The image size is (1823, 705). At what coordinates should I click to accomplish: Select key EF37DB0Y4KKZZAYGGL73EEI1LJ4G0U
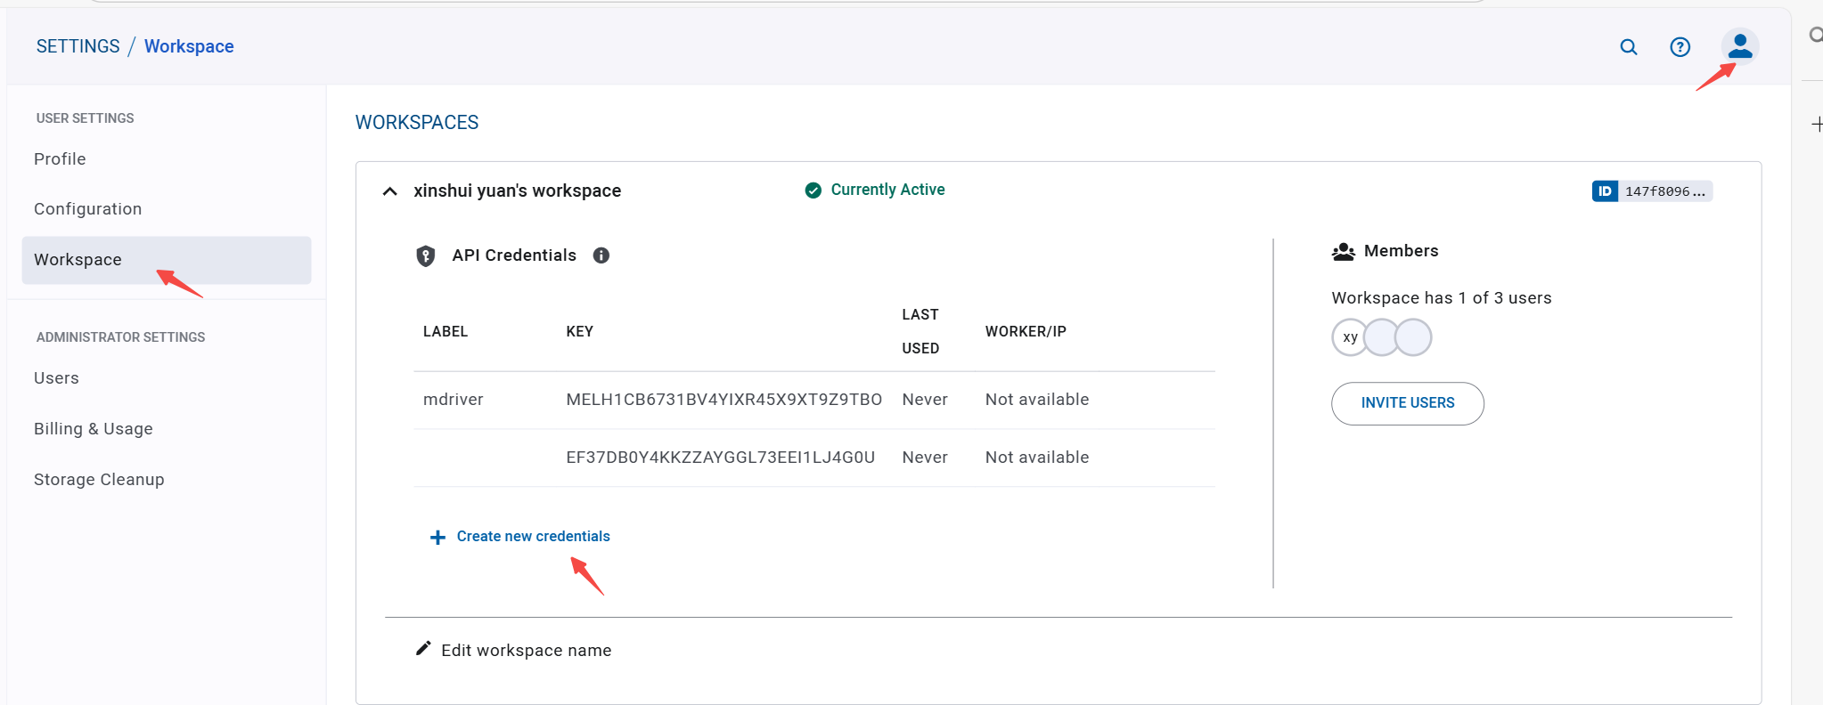[720, 458]
